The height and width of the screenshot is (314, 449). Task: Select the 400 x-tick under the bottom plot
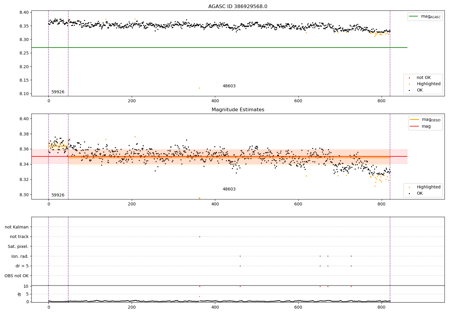[215, 307]
